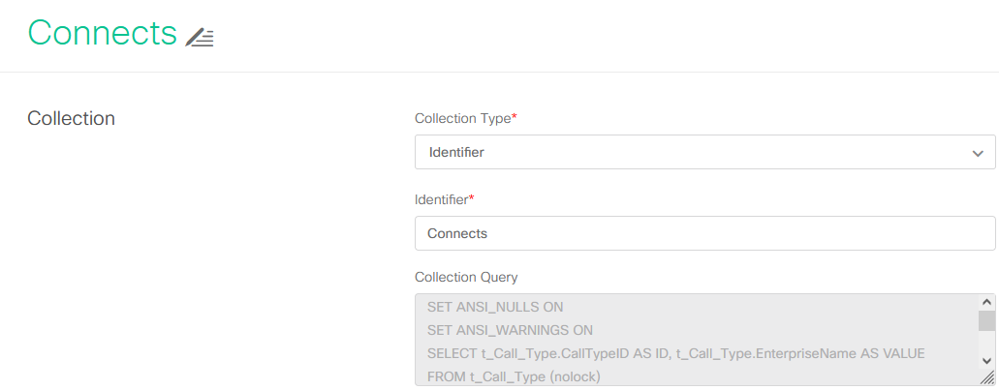Image resolution: width=999 pixels, height=390 pixels.
Task: Click the chevron arrow in Collection Type box
Action: tap(978, 153)
